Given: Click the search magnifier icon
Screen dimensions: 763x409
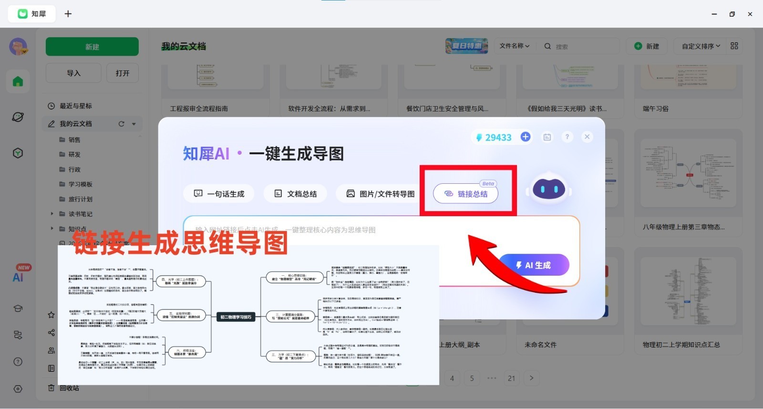Looking at the screenshot, I should point(547,46).
